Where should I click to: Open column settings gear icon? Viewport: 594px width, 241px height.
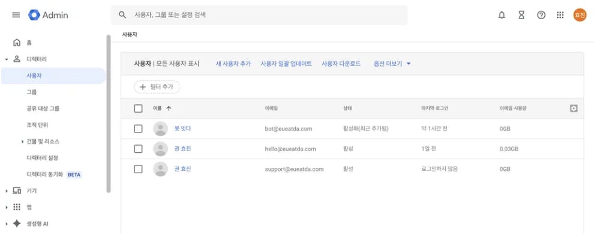point(574,109)
